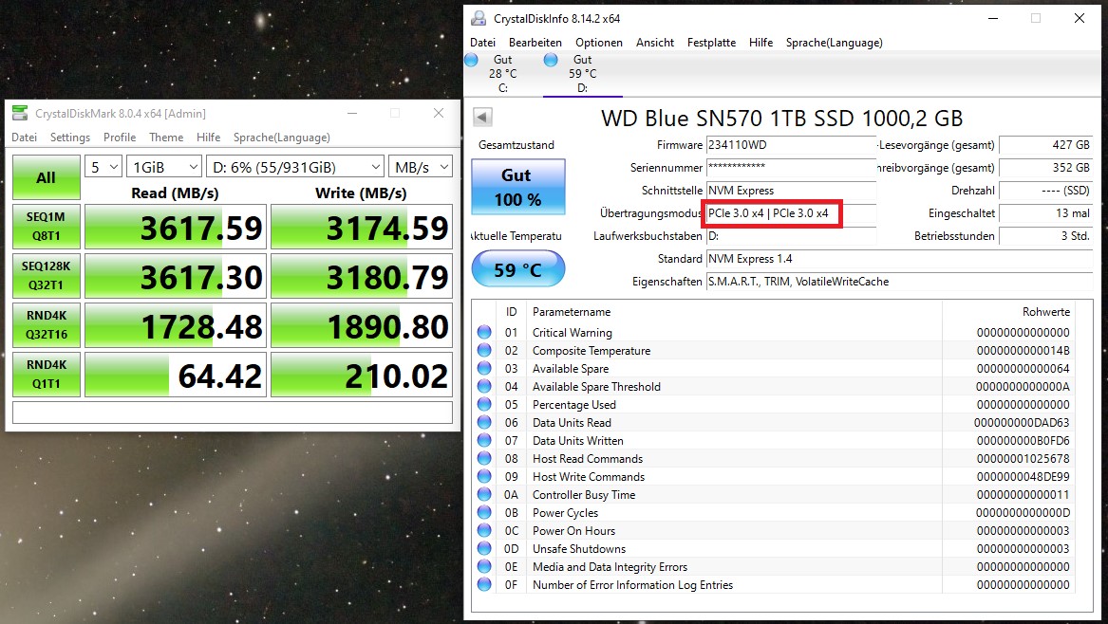1108x624 pixels.
Task: Click the Betriebsstunden value 3 Std.
Action: point(1046,236)
